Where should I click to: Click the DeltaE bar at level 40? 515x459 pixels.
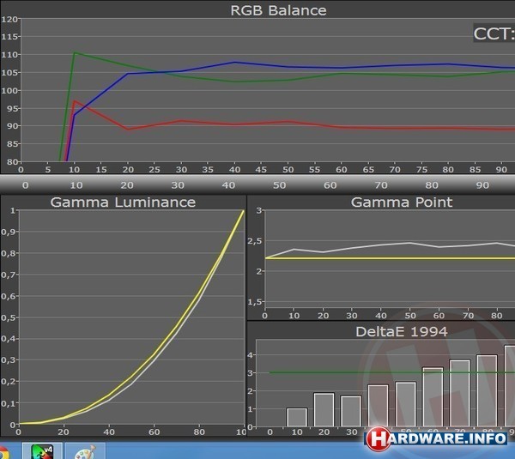pyautogui.click(x=378, y=406)
